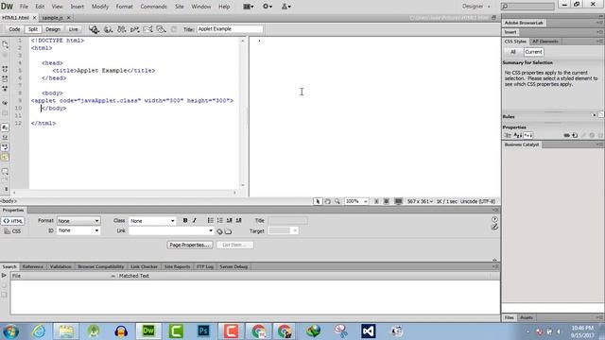The image size is (605, 340).
Task: Select the Hand tool in status bar
Action: (328, 201)
